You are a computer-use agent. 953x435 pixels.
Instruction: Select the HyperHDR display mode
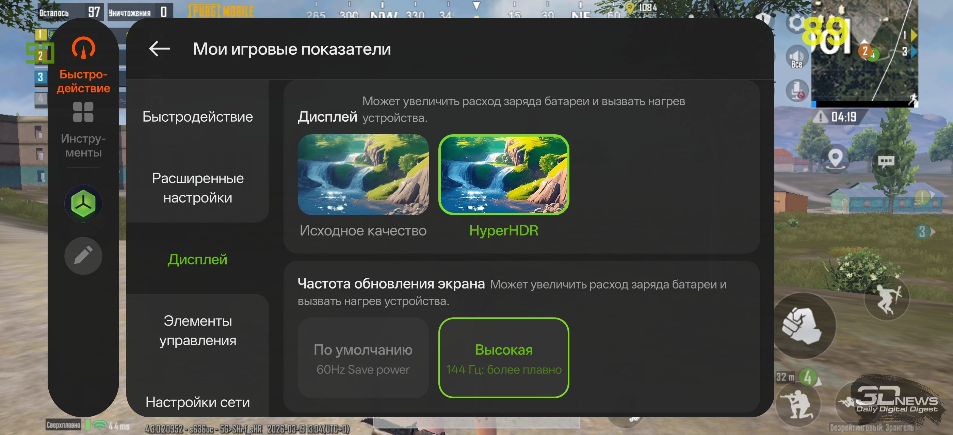point(503,187)
